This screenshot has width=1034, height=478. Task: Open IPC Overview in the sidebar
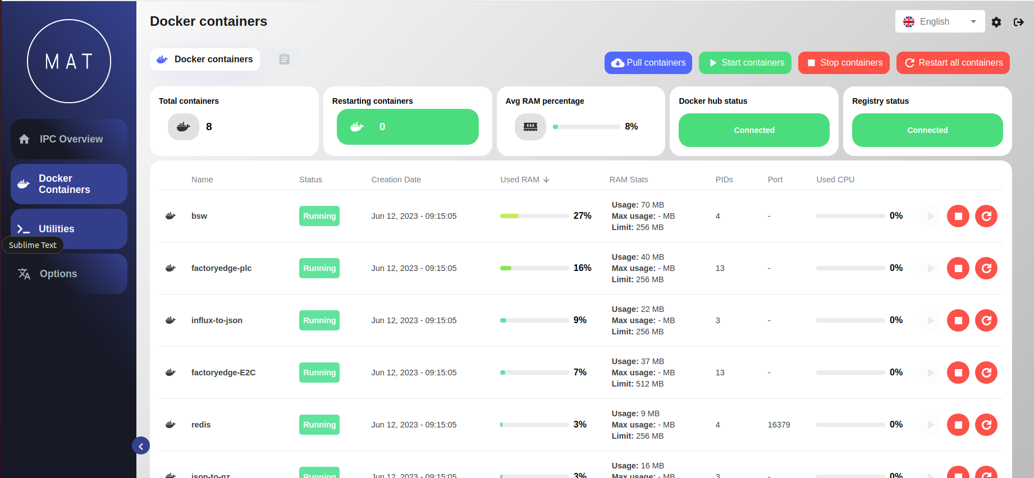69,139
